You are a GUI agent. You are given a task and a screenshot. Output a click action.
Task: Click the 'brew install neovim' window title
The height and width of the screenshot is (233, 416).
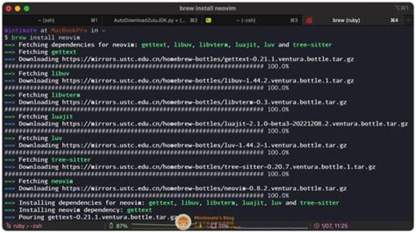pos(207,9)
